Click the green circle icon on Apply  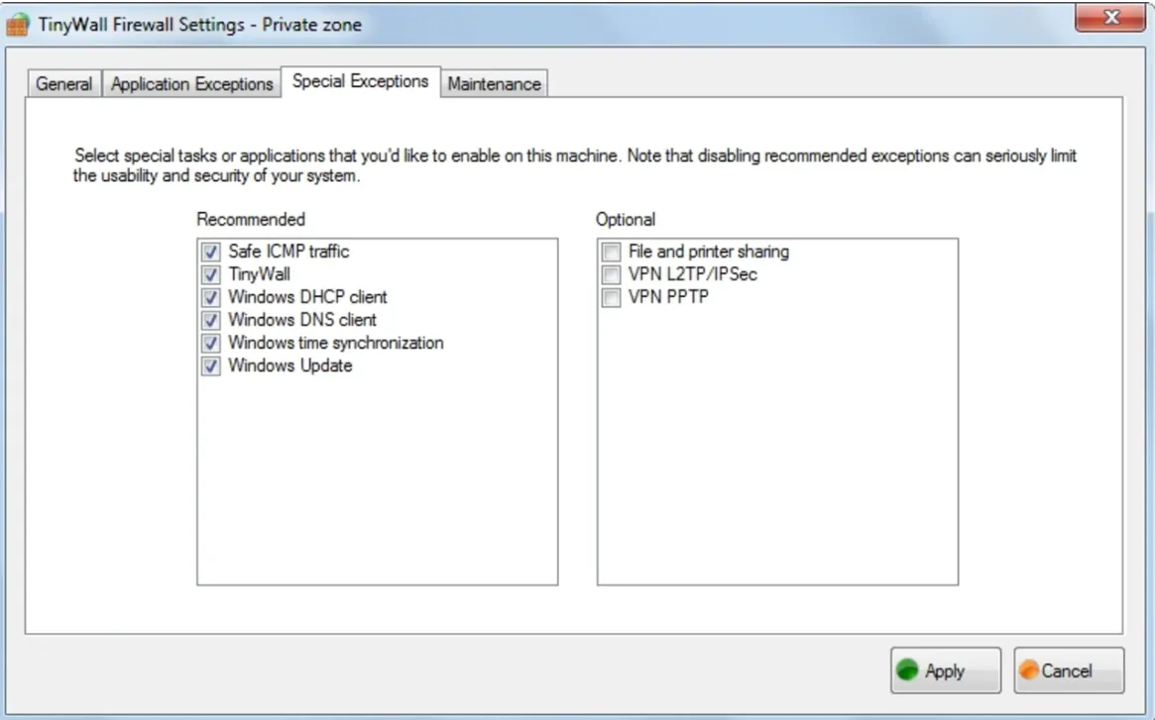pos(907,669)
